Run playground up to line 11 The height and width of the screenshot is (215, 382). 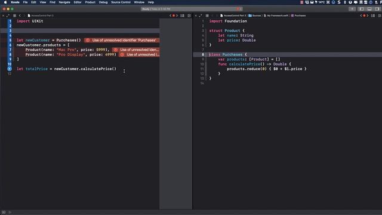(10, 69)
